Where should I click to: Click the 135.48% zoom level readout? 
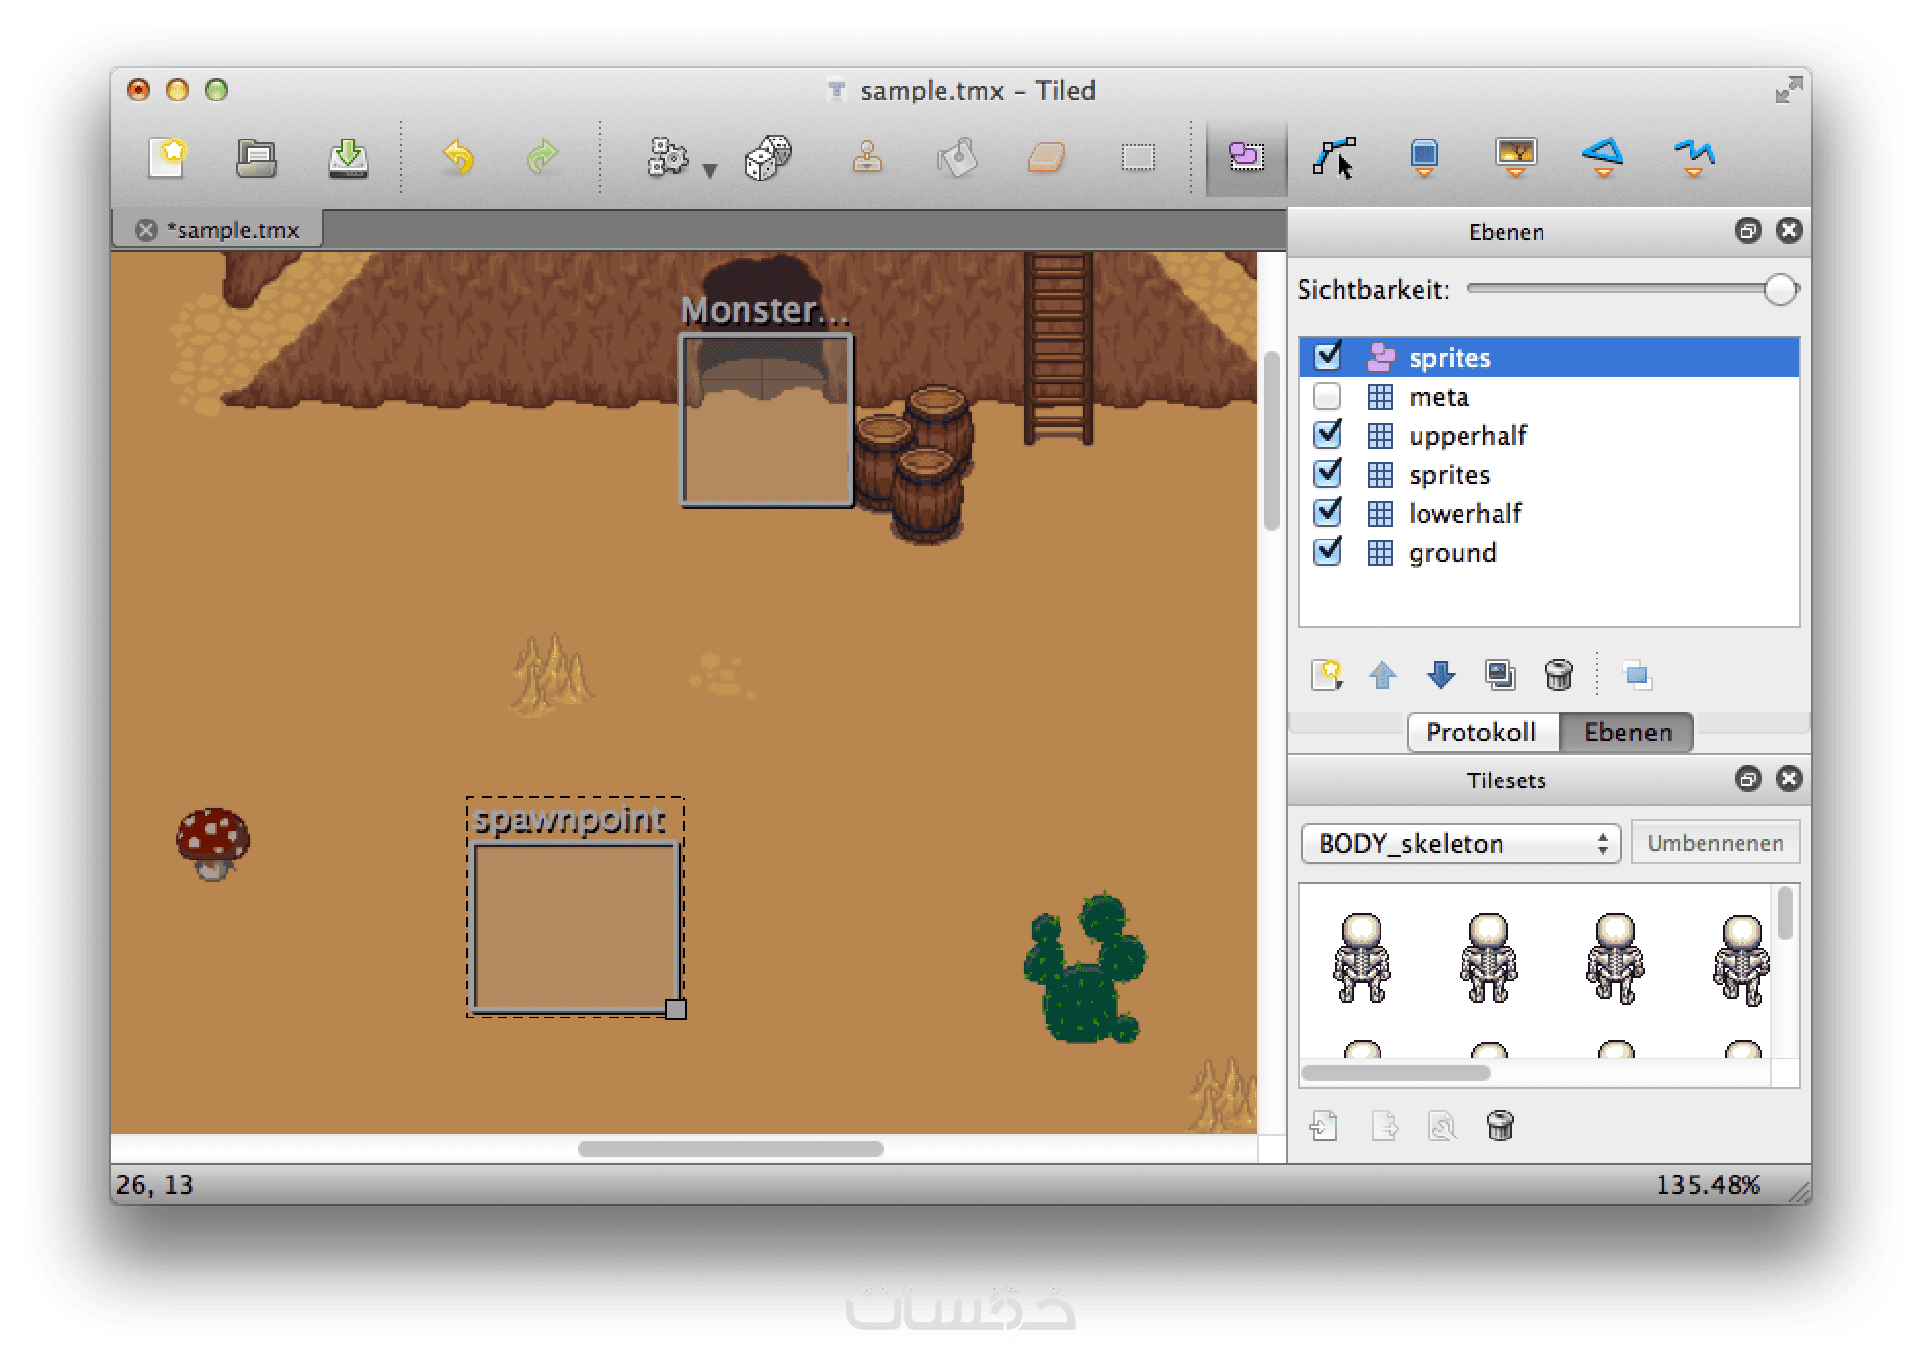coord(1707,1184)
